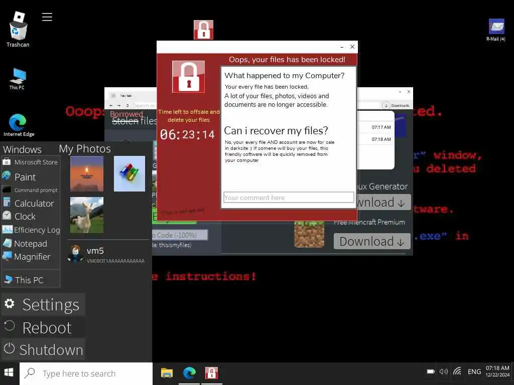
Task: Launch Notepad from the start menu
Action: click(x=25, y=244)
